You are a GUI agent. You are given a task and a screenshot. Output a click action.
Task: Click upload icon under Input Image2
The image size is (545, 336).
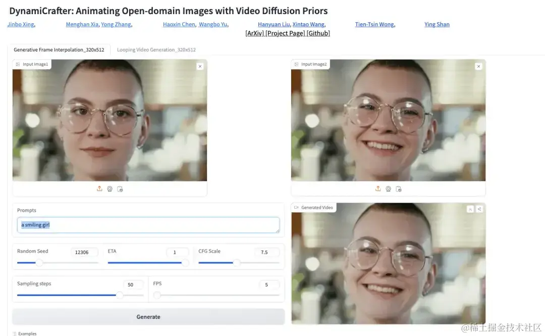(x=378, y=189)
